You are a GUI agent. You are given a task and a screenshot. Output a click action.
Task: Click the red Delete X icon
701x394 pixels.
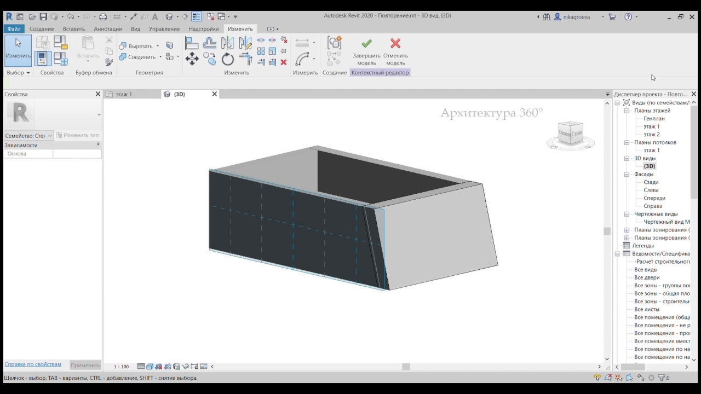[284, 62]
